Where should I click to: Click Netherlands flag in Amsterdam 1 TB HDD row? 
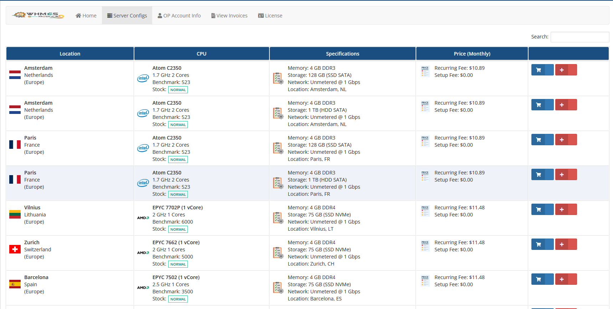[x=15, y=110]
